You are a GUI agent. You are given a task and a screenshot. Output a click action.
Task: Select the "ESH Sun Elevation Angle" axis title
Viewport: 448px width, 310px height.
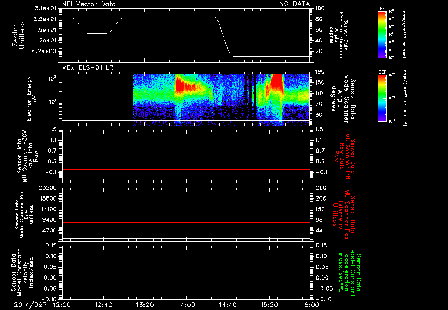[338, 35]
